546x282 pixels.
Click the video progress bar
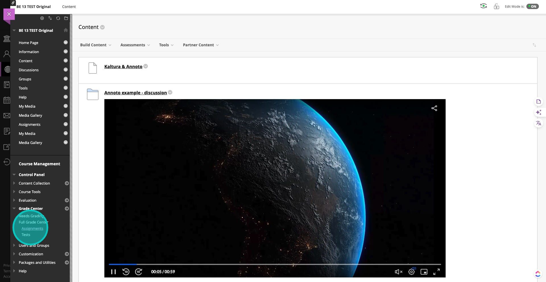[274, 264]
